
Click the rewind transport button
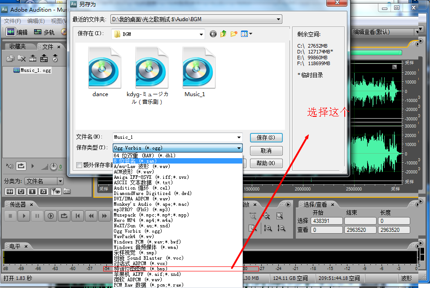pyautogui.click(x=91, y=216)
